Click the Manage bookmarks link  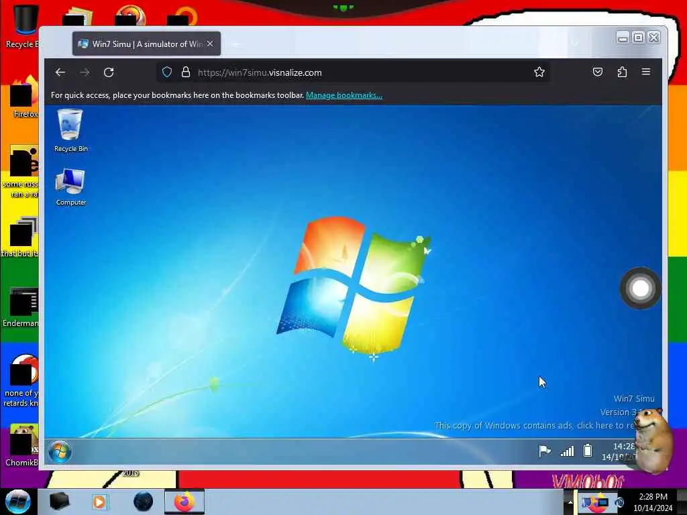point(344,95)
